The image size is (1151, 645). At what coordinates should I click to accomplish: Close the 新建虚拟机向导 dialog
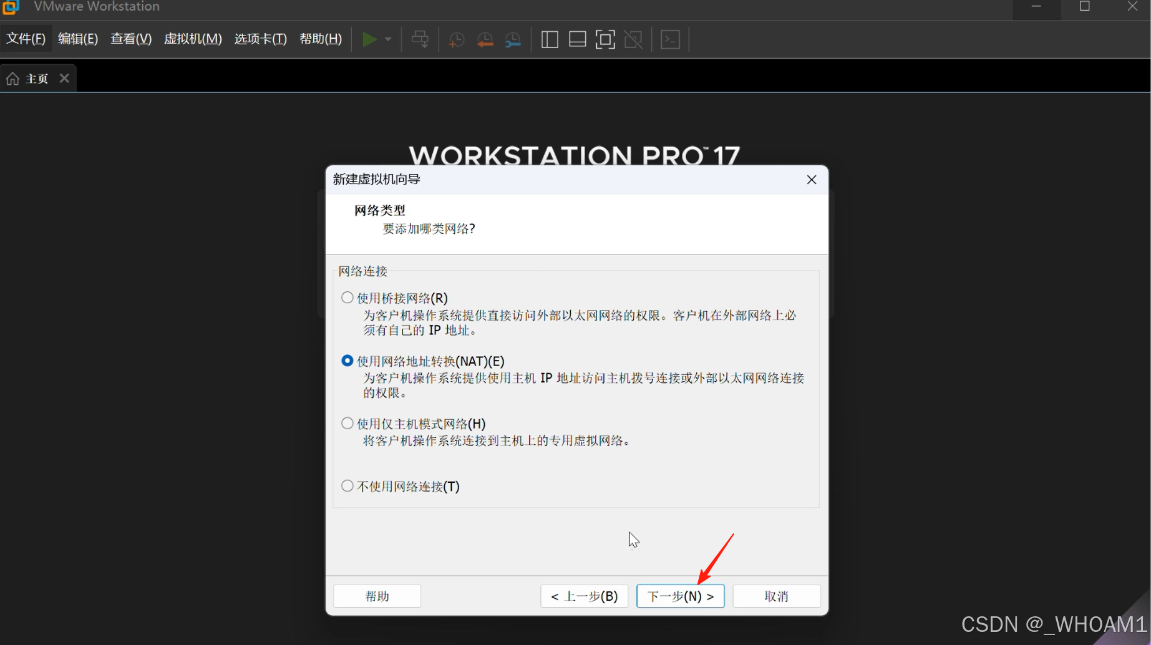pos(811,180)
